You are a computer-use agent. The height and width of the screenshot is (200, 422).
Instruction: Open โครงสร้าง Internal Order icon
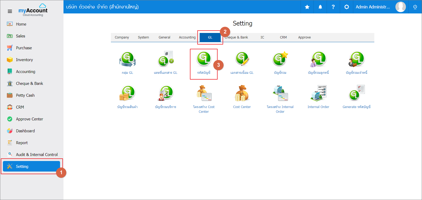[280, 93]
